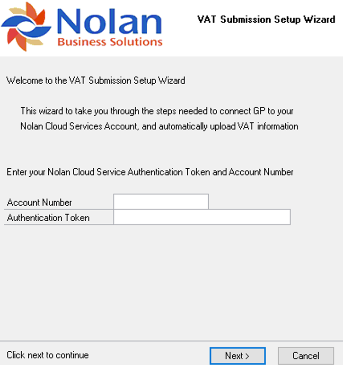Screen dimensions: 343x365
Task: Click the VAT Submission Setup Wizard title
Action: pyautogui.click(x=266, y=19)
